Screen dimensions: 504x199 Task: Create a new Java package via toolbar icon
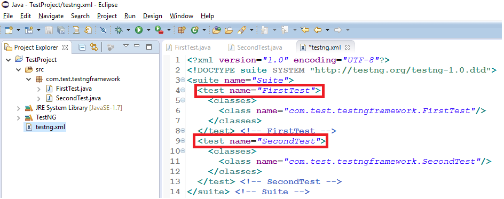pos(182,30)
